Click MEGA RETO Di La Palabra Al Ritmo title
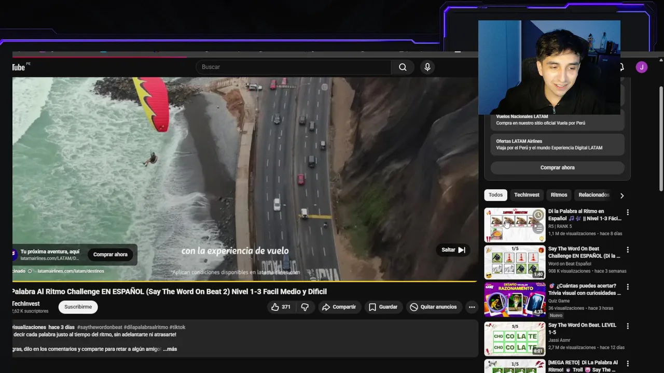 pos(583,366)
